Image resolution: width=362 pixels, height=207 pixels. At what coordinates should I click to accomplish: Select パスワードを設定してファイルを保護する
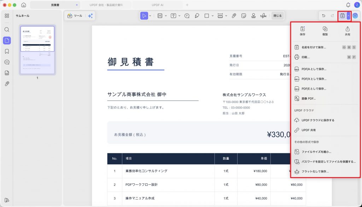click(x=325, y=162)
